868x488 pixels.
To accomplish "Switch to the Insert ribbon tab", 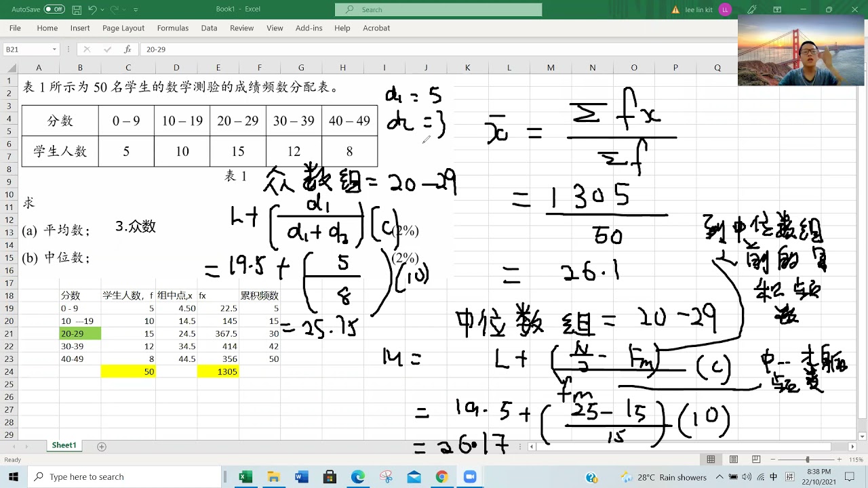I will click(80, 28).
